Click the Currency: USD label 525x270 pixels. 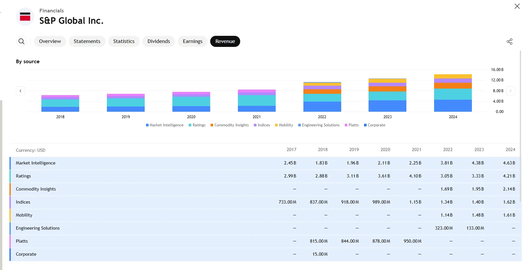point(31,150)
